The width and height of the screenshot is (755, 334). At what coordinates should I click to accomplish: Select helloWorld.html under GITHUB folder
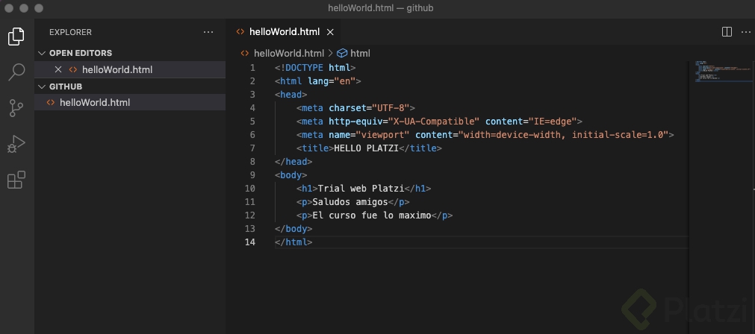[94, 102]
